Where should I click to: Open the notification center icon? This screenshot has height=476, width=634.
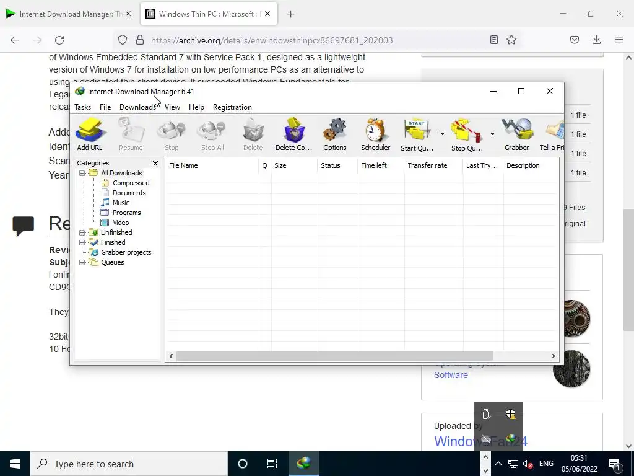tap(614, 464)
